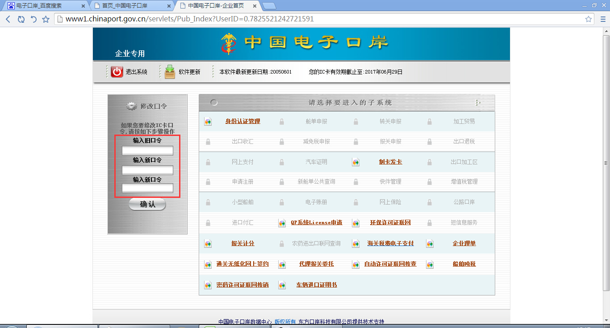The image size is (610, 328).
Task: Click the icon beside 自动许可证联网核查
Action: [x=355, y=264]
